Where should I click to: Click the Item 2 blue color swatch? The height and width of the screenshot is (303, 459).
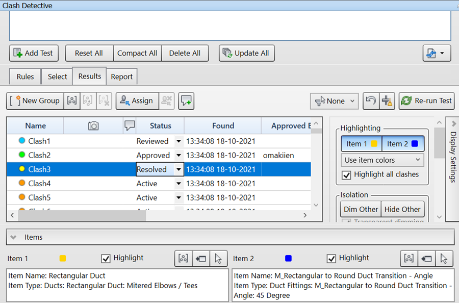point(288,258)
